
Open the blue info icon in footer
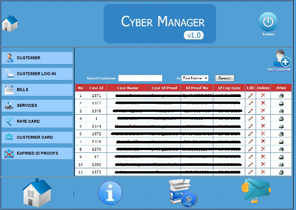pyautogui.click(x=110, y=193)
